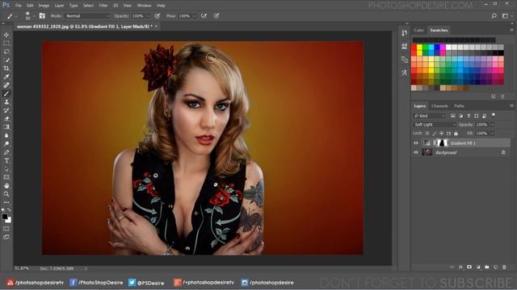
Task: Select the Rectangular Marquee tool
Action: 6,43
